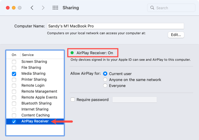The height and width of the screenshot is (140, 199).
Task: Select the AirPlay Receiver service row
Action: (x=35, y=121)
